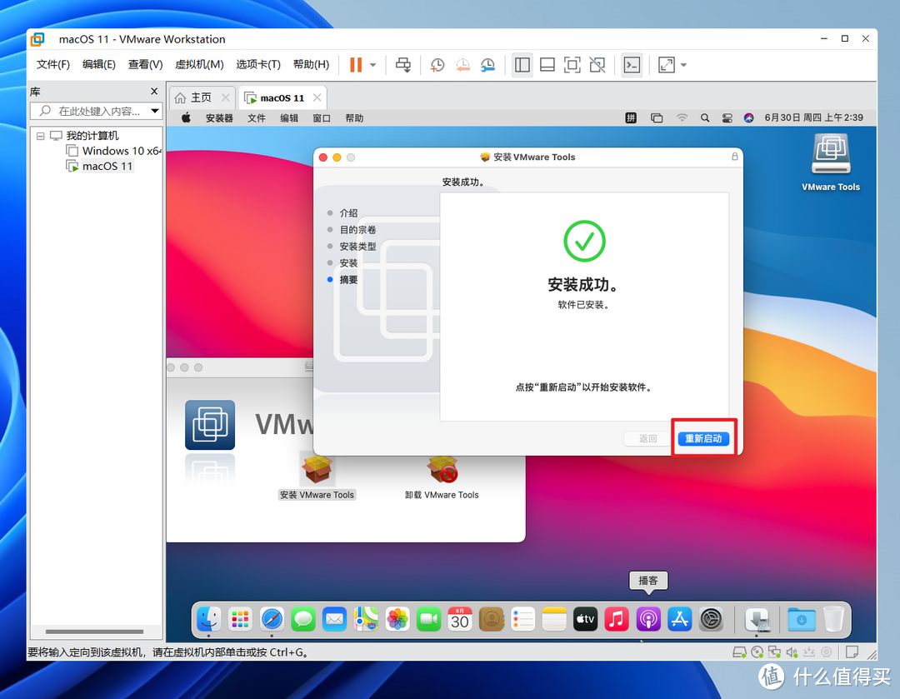Open Safari from the Dock
The height and width of the screenshot is (699, 900).
coord(272,620)
